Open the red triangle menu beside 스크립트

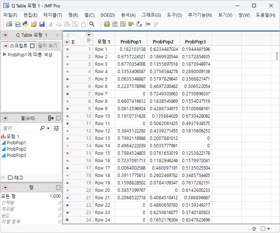click(x=6, y=46)
